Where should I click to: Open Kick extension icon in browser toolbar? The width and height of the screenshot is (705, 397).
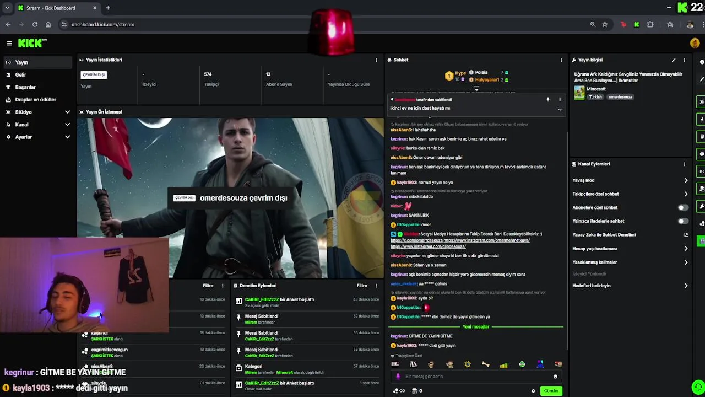coord(637,24)
